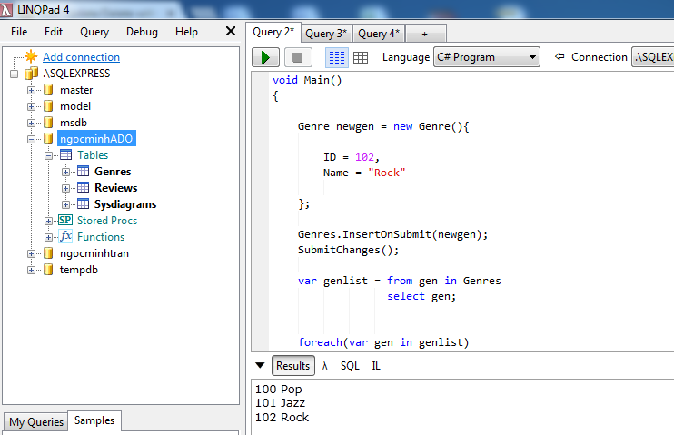Collapse the Tables node
Screen dimensions: 674x435
(x=48, y=155)
